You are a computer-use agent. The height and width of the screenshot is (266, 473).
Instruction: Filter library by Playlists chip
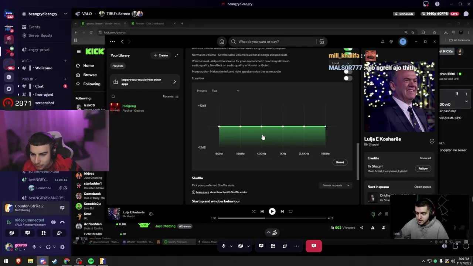coord(118,66)
